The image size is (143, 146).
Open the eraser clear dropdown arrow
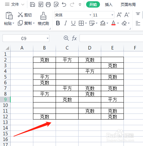[x=129, y=23]
